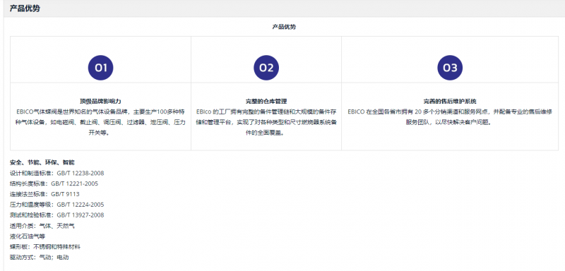Click the 01 circular number badge
The image size is (565, 271).
(100, 68)
